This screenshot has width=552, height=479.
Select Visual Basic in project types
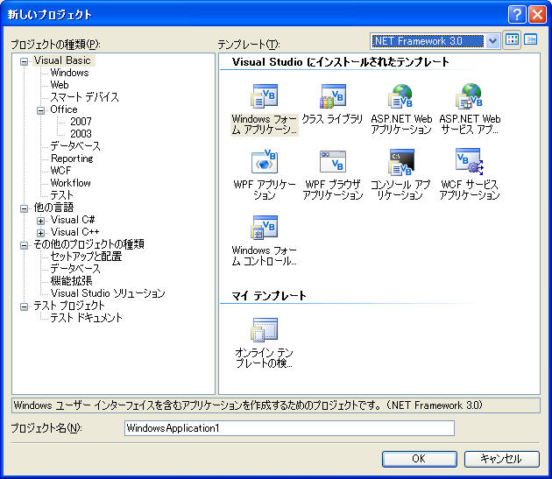(62, 60)
